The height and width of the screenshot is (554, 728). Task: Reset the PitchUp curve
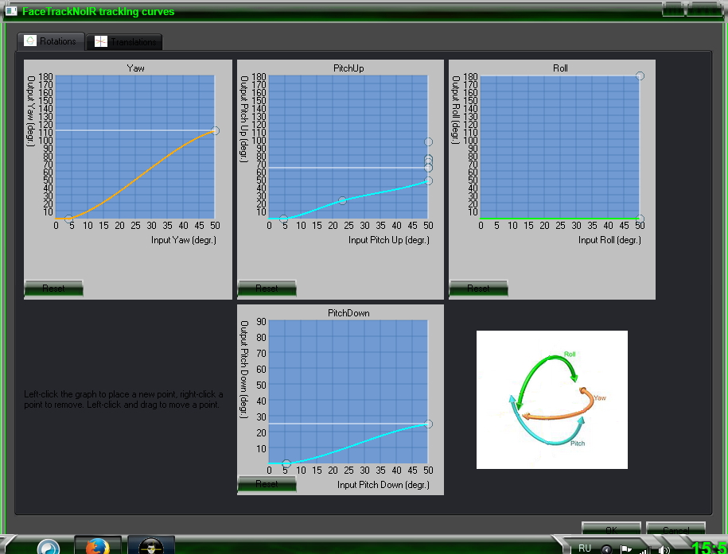[x=267, y=289]
